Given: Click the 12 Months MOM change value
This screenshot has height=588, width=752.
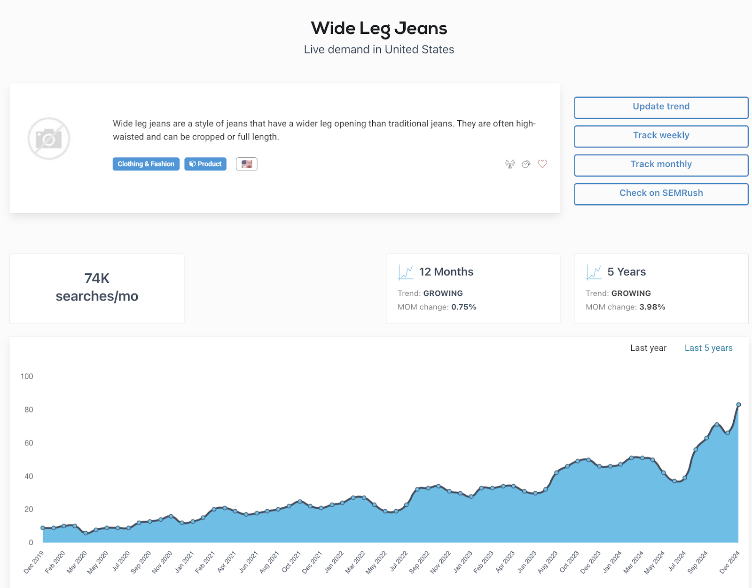Looking at the screenshot, I should [463, 307].
